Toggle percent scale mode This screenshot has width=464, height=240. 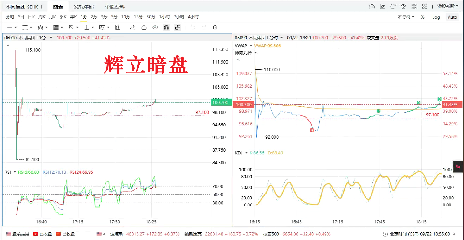(423, 17)
